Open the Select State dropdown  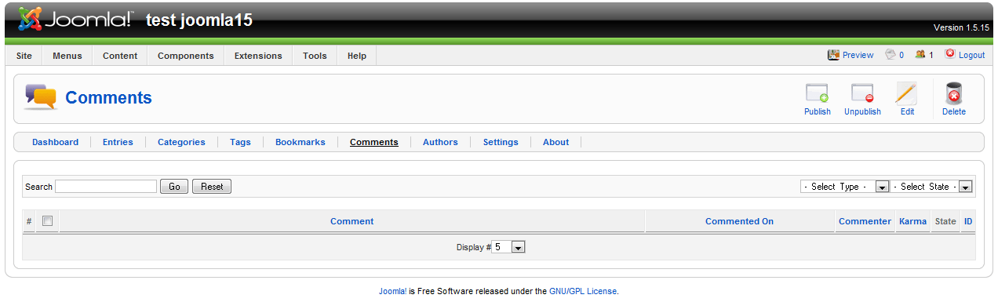pos(931,187)
